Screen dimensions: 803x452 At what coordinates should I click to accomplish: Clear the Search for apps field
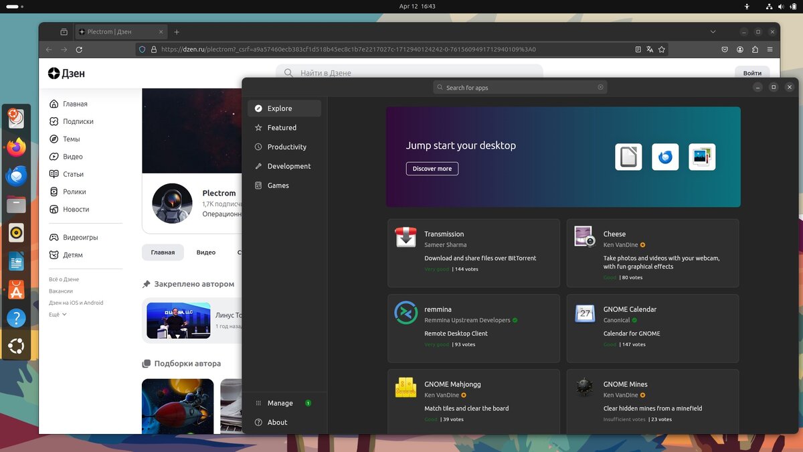click(600, 87)
